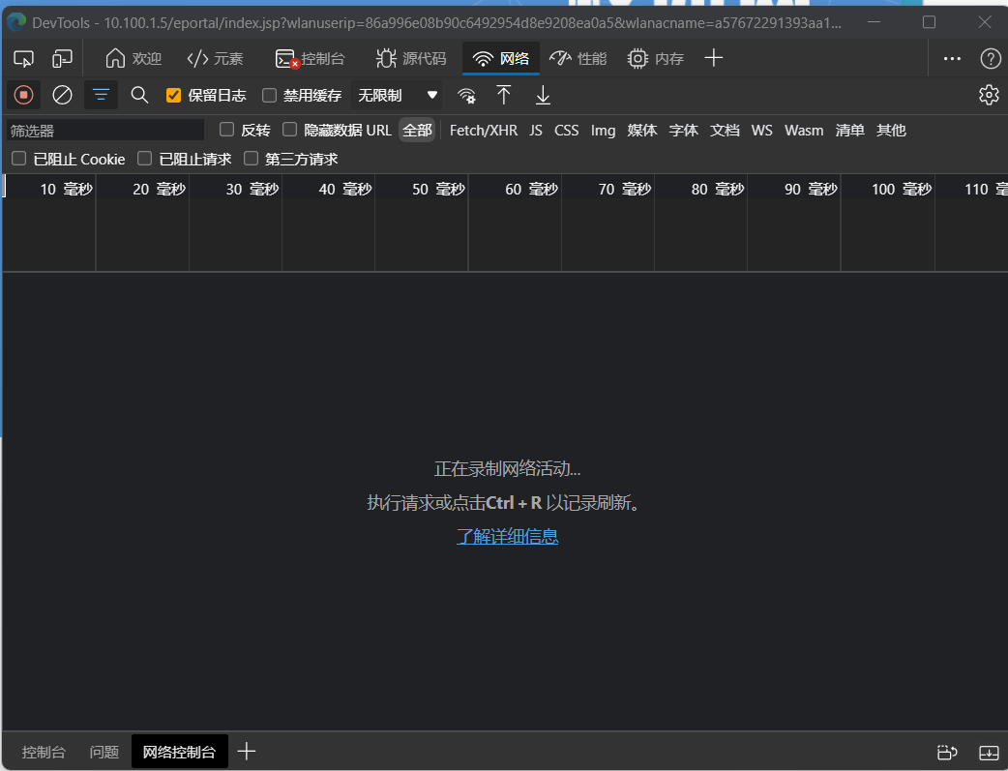The image size is (1008, 771).
Task: Click the 筛选器 filter input field
Action: point(104,131)
